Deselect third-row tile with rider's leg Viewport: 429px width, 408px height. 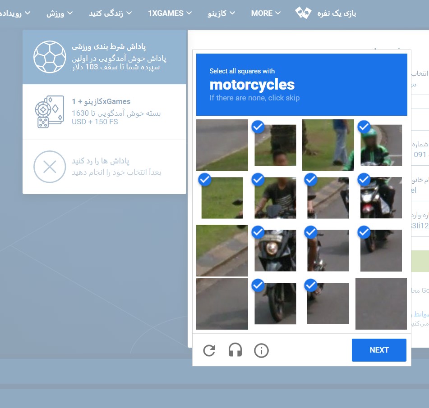click(328, 250)
